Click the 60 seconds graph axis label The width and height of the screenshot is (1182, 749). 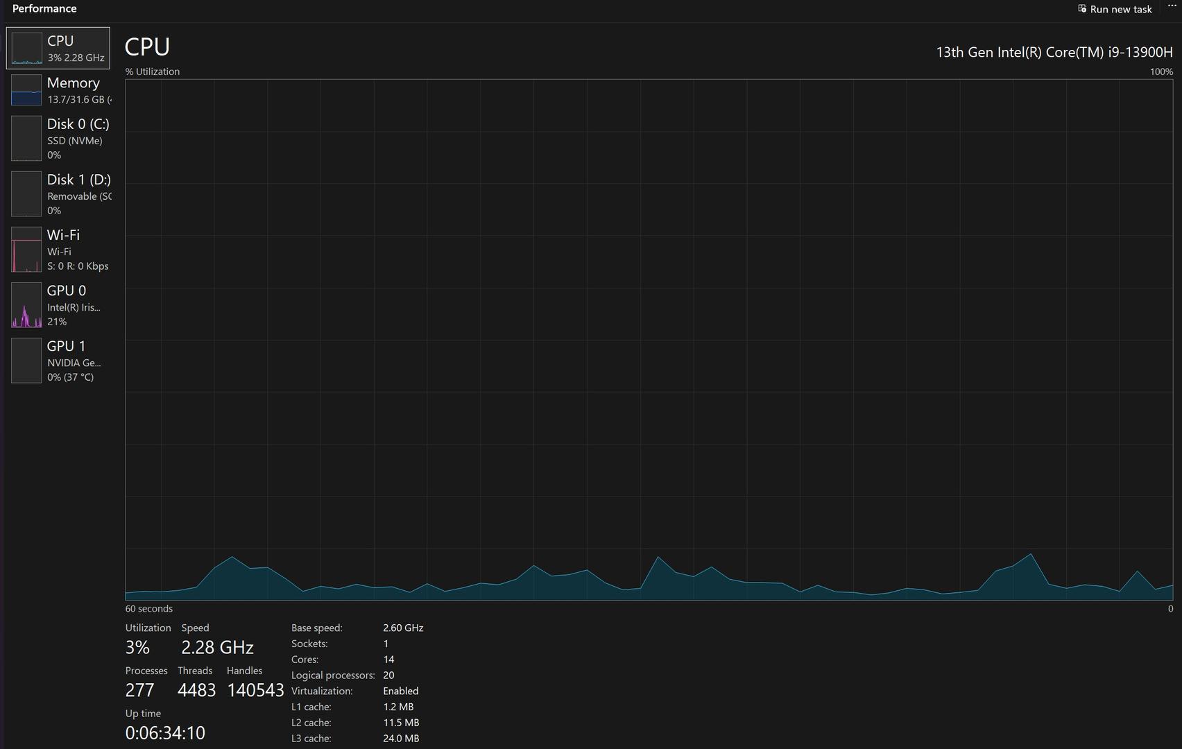[149, 609]
